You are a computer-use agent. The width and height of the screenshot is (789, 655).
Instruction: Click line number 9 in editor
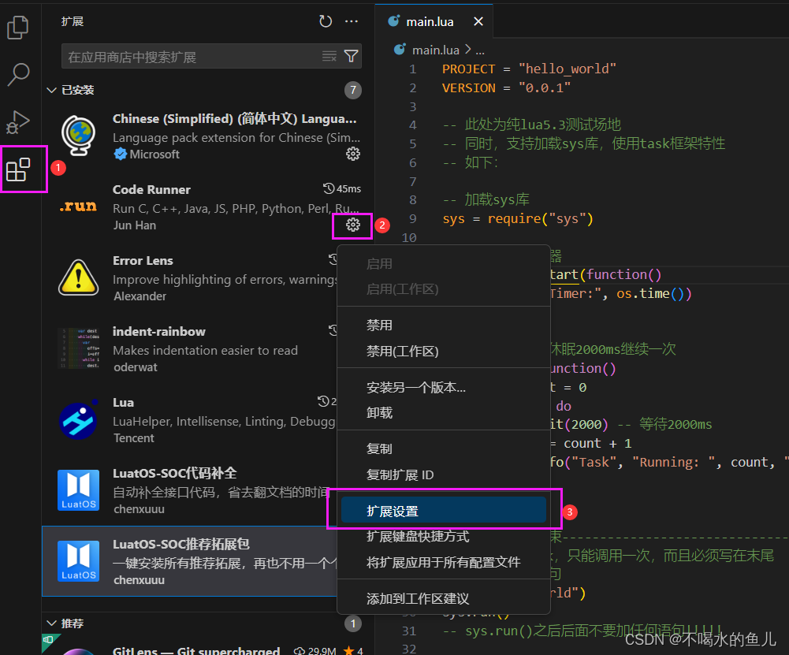click(x=412, y=219)
